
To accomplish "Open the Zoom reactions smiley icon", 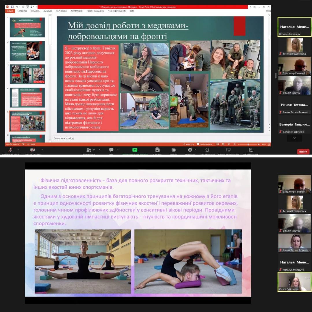I will coord(190,150).
